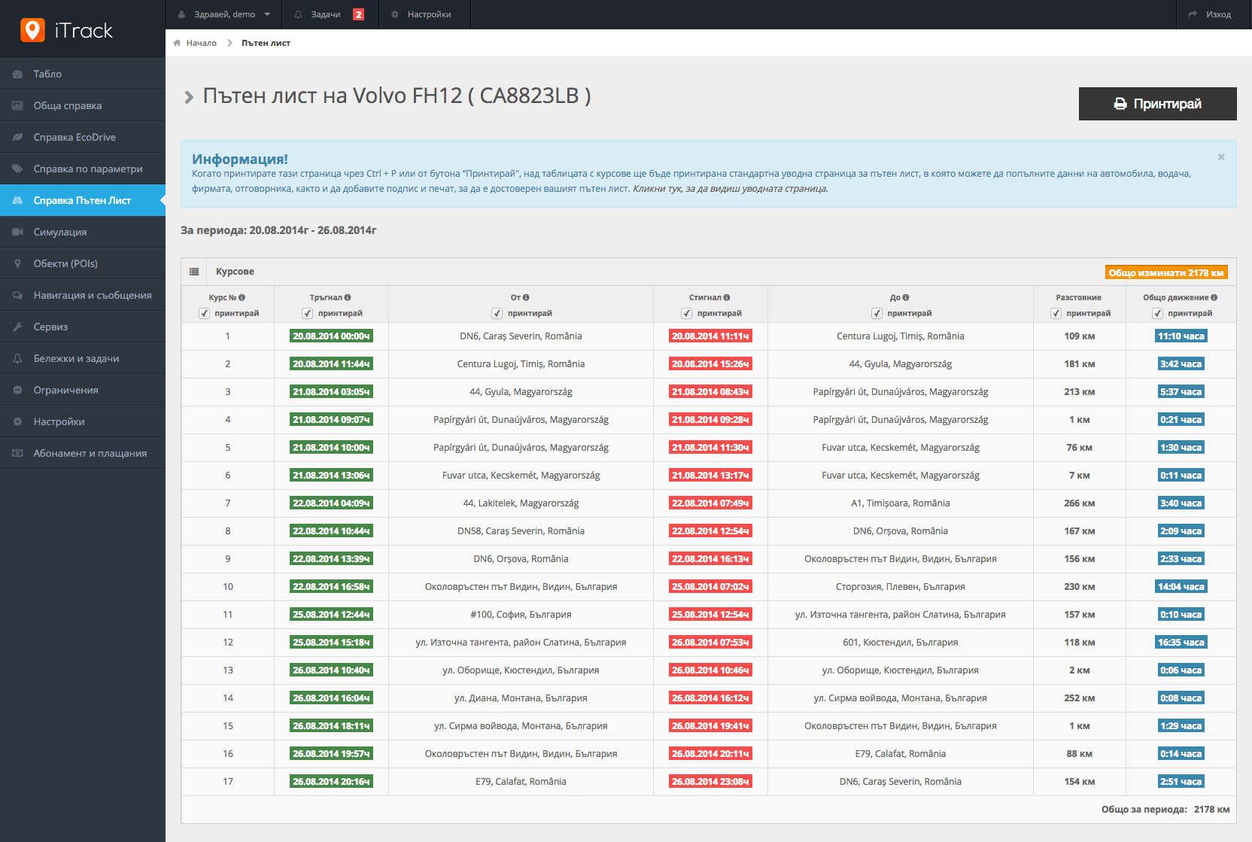This screenshot has height=842, width=1252.
Task: Click the 14:04 часа duration badge
Action: (x=1181, y=587)
